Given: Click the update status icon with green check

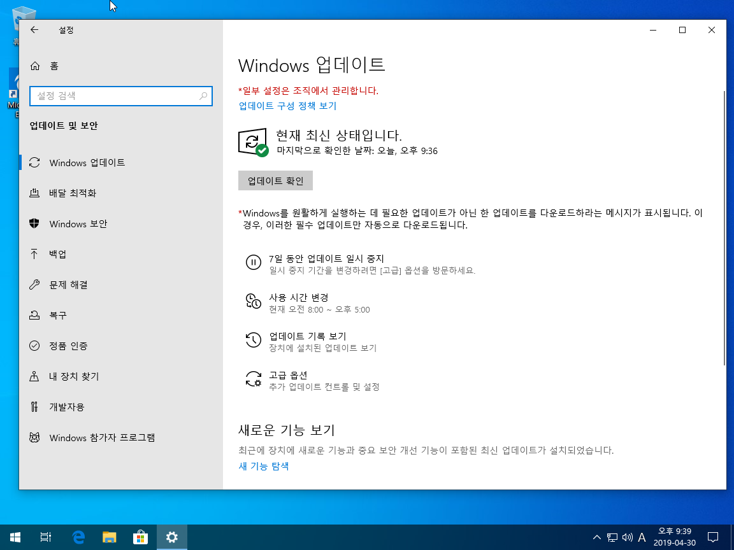Looking at the screenshot, I should [253, 142].
